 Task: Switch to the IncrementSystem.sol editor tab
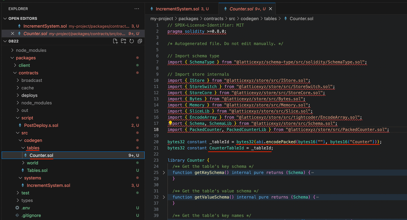pos(182,9)
